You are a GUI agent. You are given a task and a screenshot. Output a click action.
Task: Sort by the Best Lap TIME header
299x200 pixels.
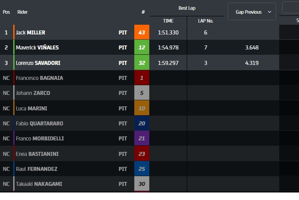pos(168,21)
